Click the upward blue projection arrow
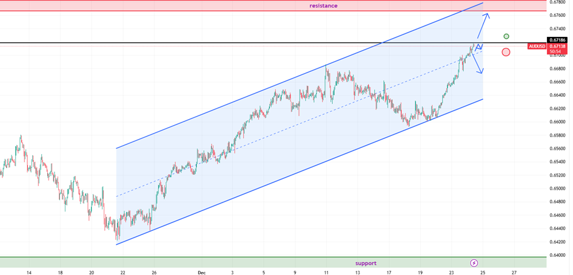The image size is (573, 275). pos(484,23)
